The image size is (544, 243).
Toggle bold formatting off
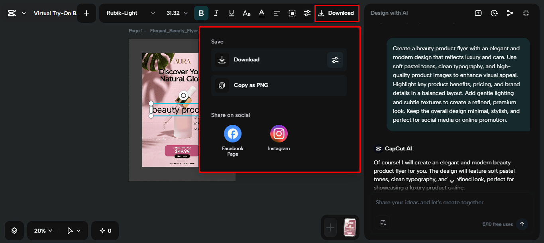(x=201, y=13)
